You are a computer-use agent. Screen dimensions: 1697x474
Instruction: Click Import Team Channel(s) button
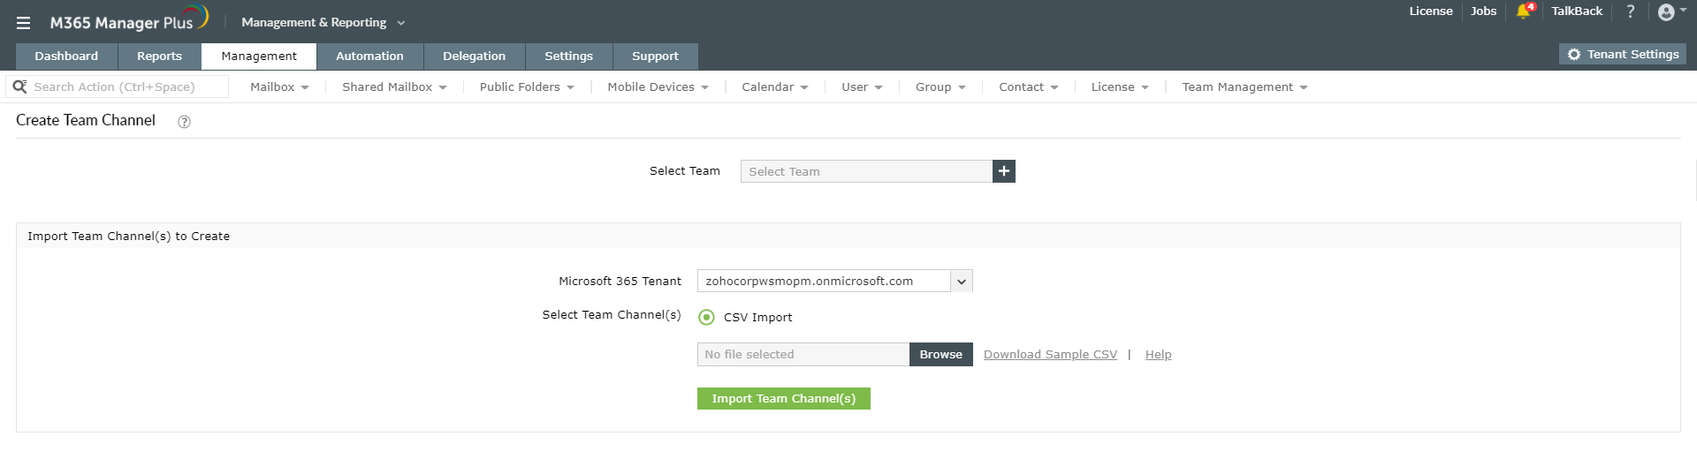pyautogui.click(x=783, y=399)
